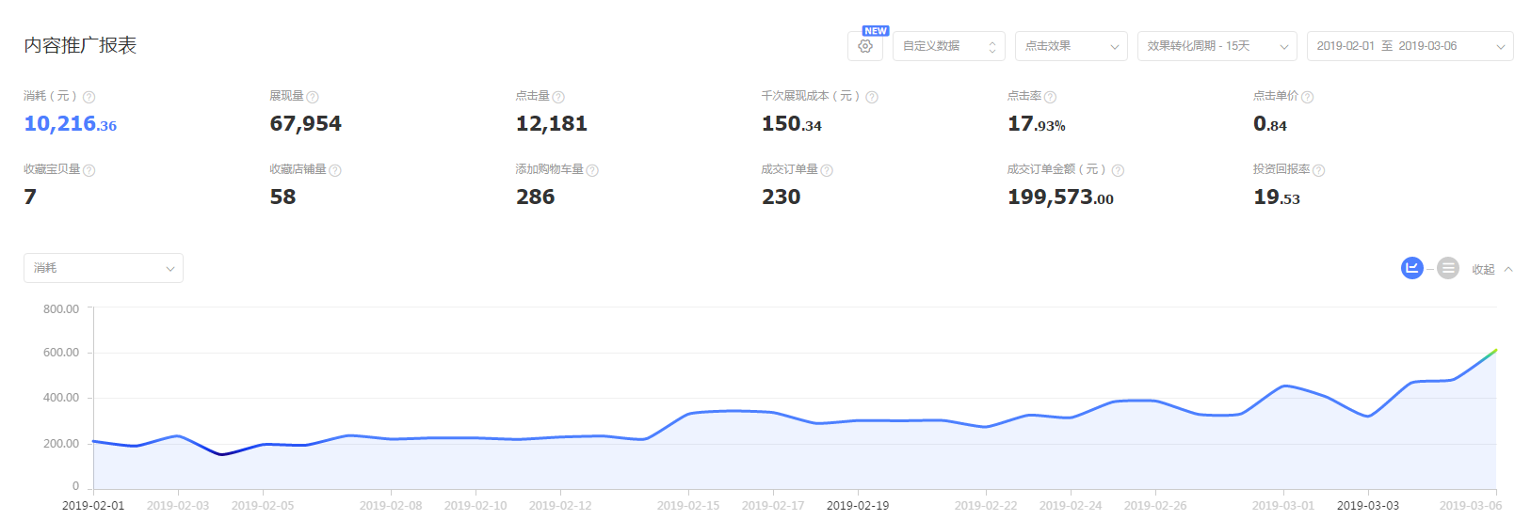Click help icon beside 投资回报率
The image size is (1531, 520).
(x=1318, y=170)
